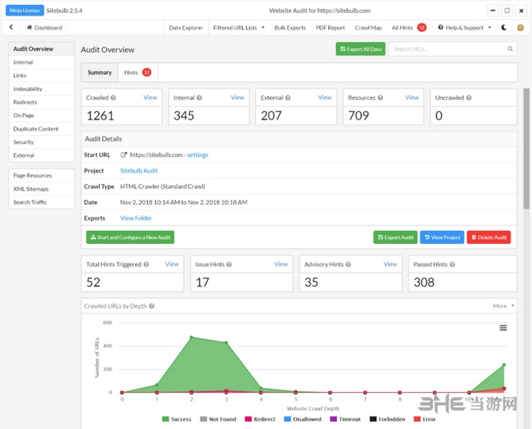532x429 pixels.
Task: Open XML Sitemaps section
Action: [42, 188]
